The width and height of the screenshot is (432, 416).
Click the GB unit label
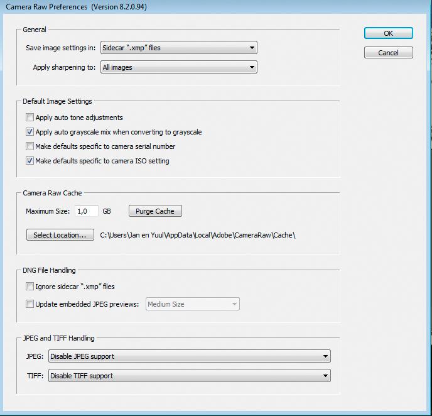point(107,211)
